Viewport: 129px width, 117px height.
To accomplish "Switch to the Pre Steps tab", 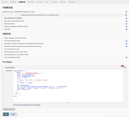I will (39, 2).
